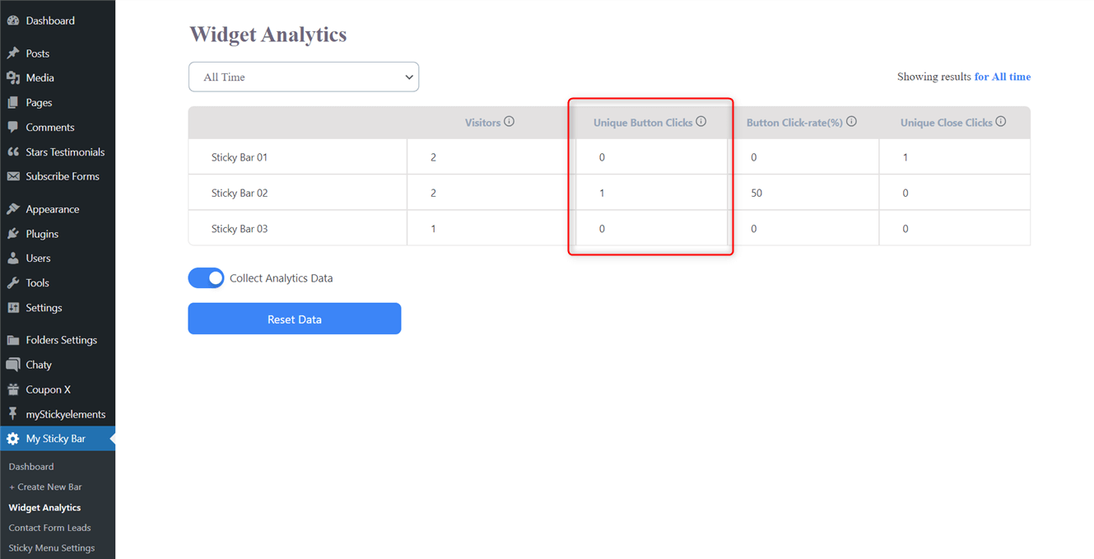Click the Stars Testimonials icon

point(12,151)
